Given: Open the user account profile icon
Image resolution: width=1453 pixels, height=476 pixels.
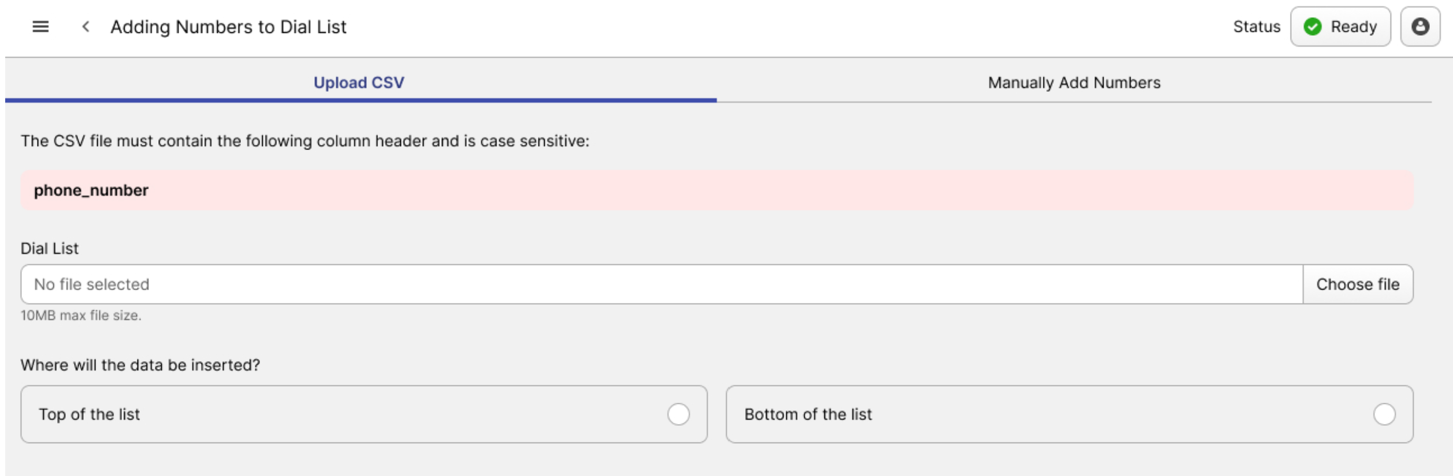Looking at the screenshot, I should coord(1420,27).
